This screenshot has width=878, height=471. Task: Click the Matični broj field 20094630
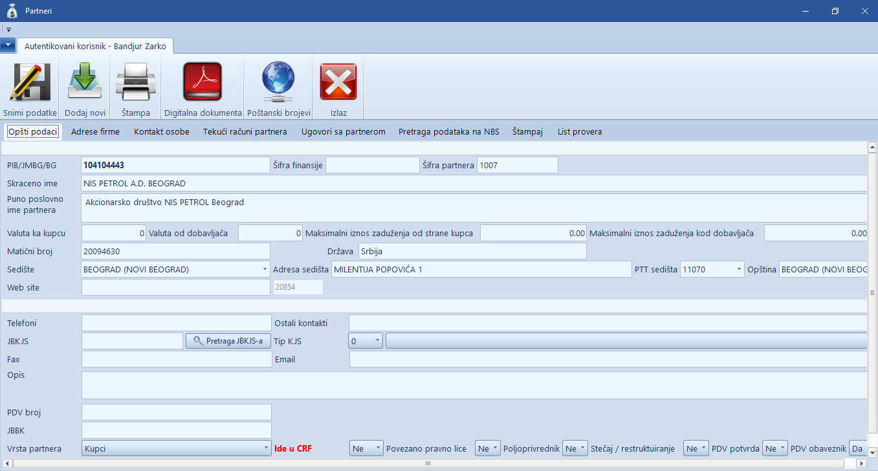(x=175, y=250)
